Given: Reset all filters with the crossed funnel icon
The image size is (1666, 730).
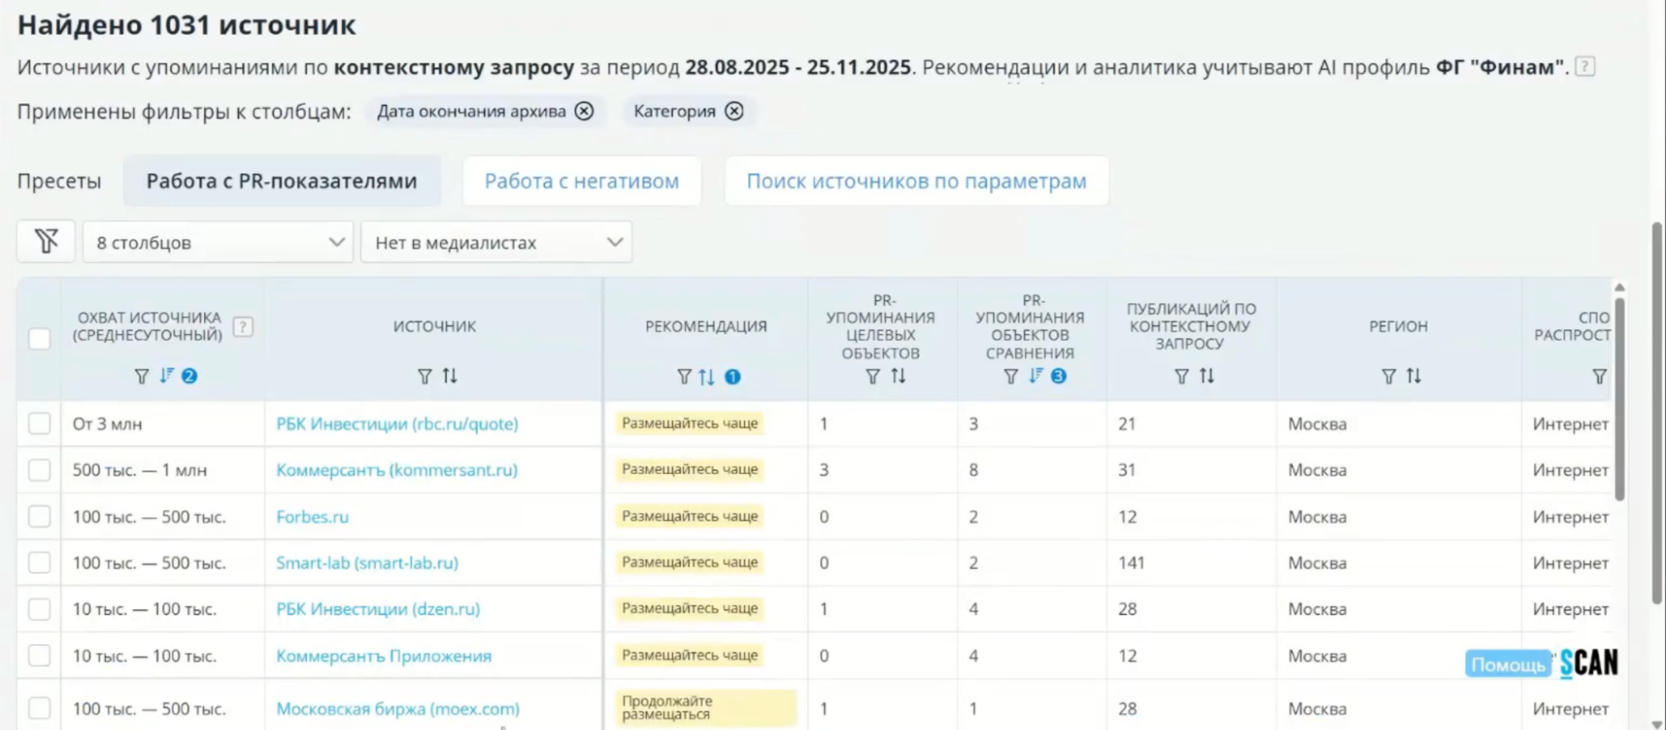Looking at the screenshot, I should [46, 242].
